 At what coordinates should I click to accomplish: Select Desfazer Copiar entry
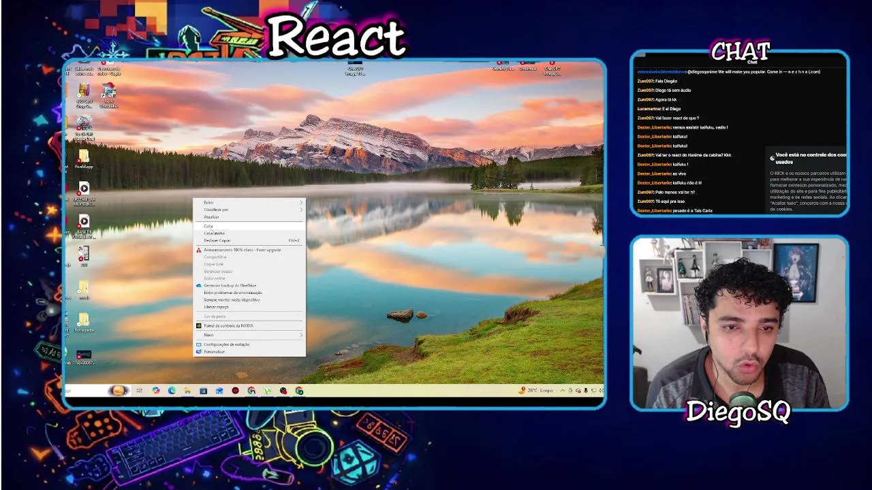coord(249,240)
